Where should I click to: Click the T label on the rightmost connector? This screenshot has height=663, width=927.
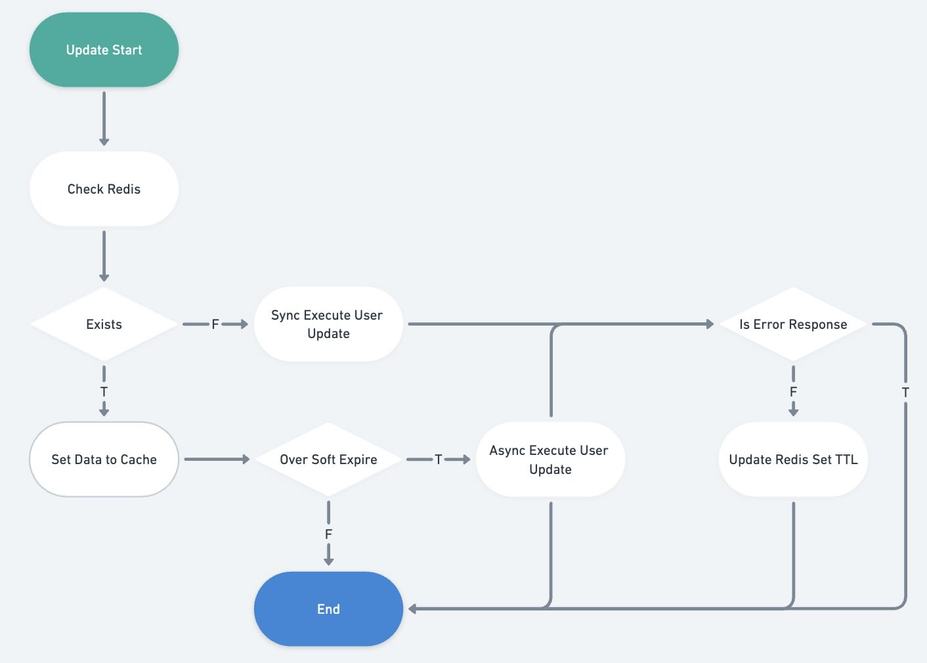[x=905, y=393]
